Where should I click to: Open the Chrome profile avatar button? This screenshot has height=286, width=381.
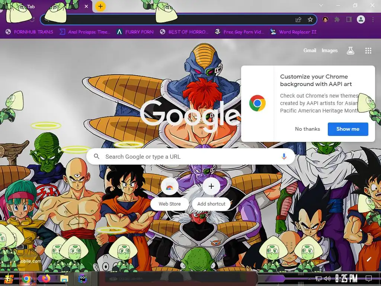pyautogui.click(x=361, y=19)
